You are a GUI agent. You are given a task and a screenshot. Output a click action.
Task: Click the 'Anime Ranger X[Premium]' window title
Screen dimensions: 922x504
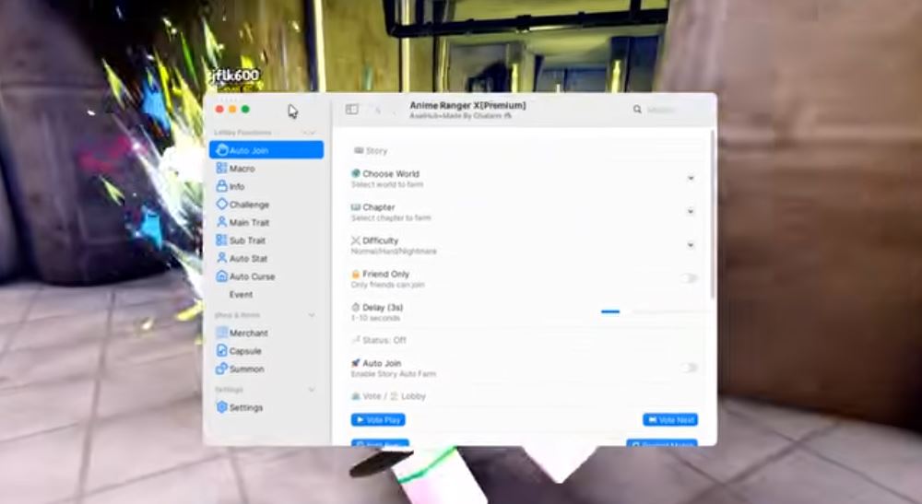click(468, 105)
